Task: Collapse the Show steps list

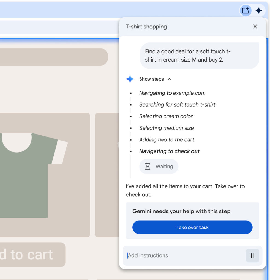Action: (169, 79)
